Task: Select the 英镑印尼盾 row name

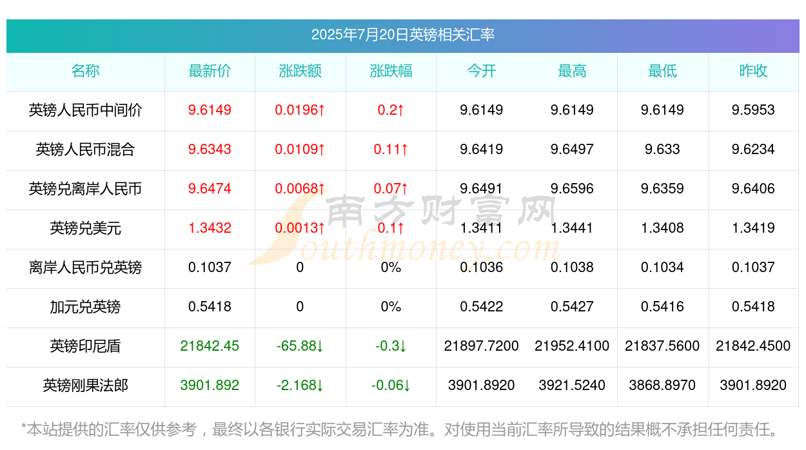Action: point(85,346)
